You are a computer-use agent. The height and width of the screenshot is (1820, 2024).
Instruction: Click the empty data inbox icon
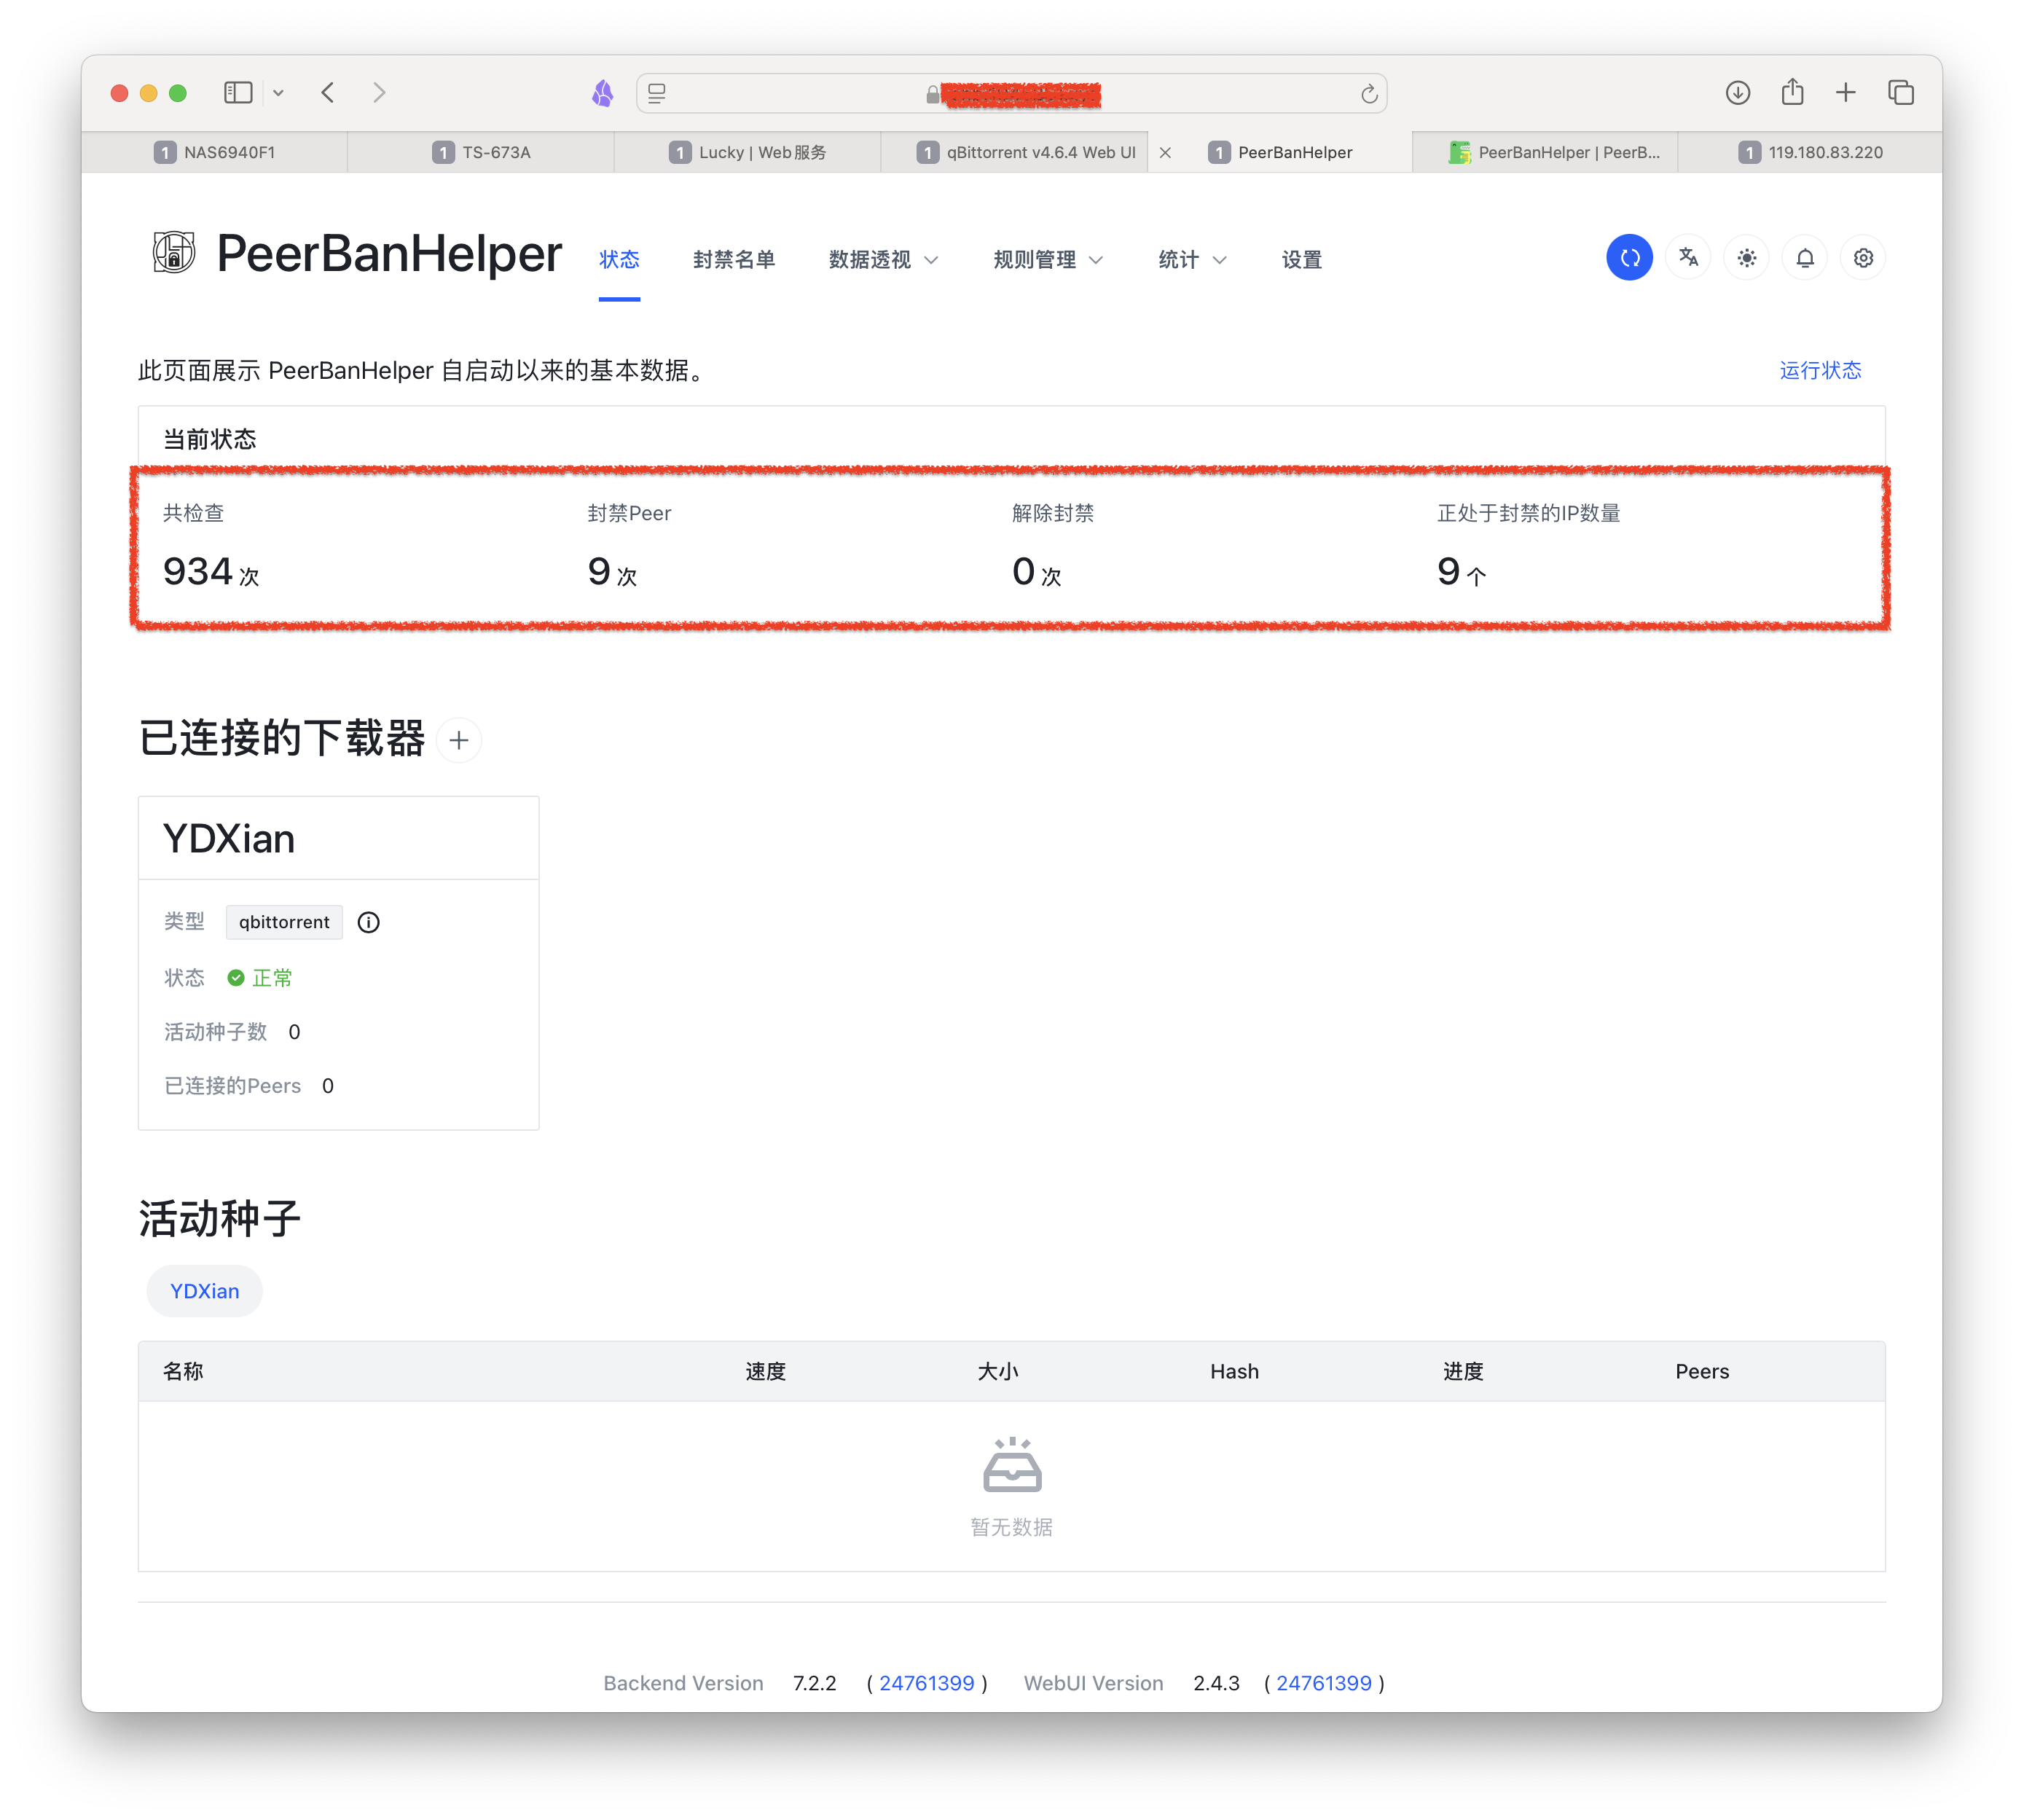1012,1464
